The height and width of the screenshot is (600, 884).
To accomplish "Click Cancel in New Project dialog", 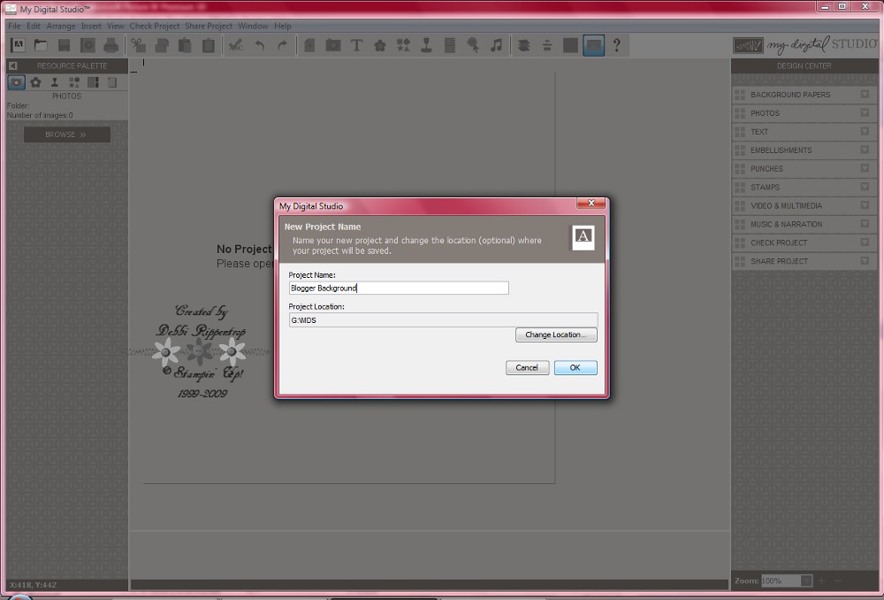I will click(527, 367).
